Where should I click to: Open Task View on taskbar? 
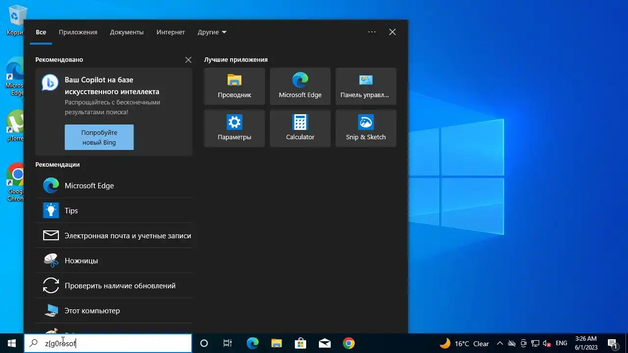228,343
